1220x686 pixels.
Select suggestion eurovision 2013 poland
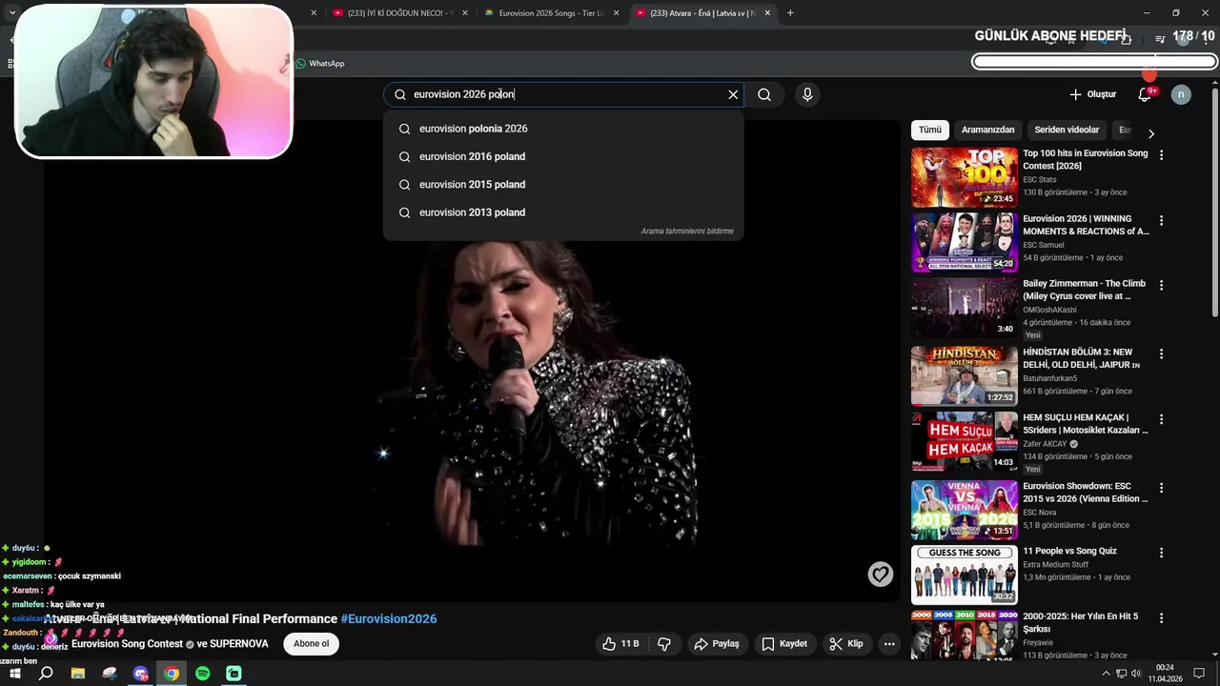(563, 212)
